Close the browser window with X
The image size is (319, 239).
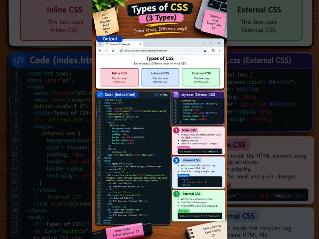pyautogui.click(x=219, y=43)
